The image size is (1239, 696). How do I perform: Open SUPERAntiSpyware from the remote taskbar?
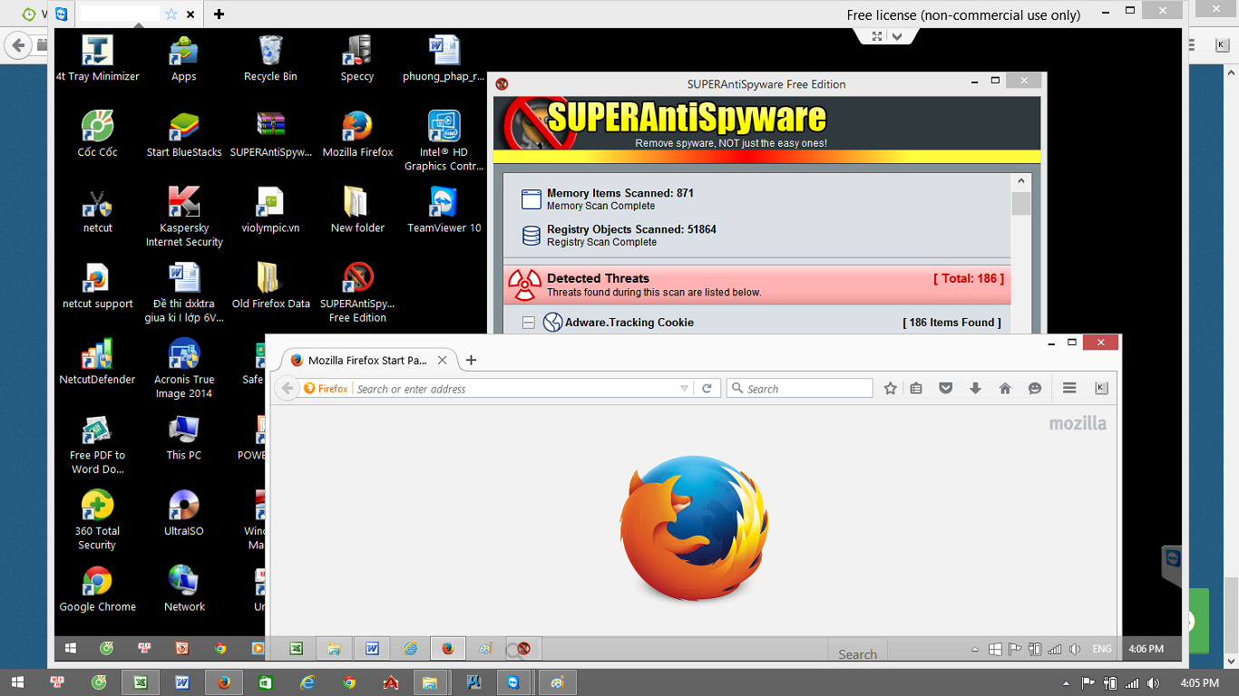[x=523, y=649]
